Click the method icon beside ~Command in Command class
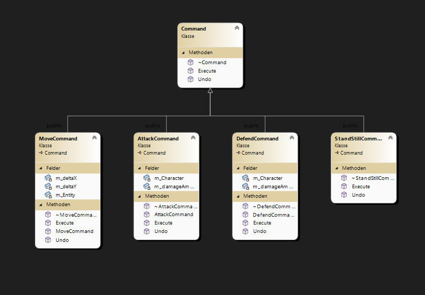The image size is (425, 295). (190, 62)
